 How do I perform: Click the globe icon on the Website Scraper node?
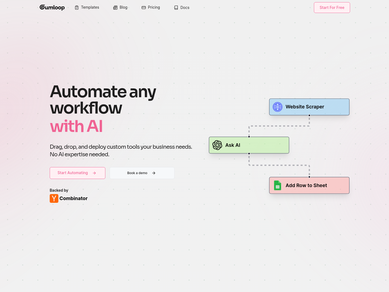(277, 107)
